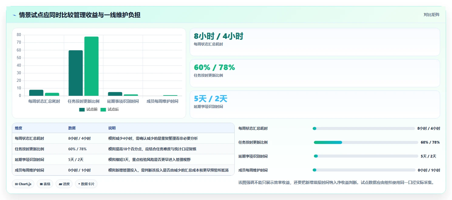The image size is (452, 200).
Task: Select table cell 任务按时更新比例
Action: pos(29,149)
